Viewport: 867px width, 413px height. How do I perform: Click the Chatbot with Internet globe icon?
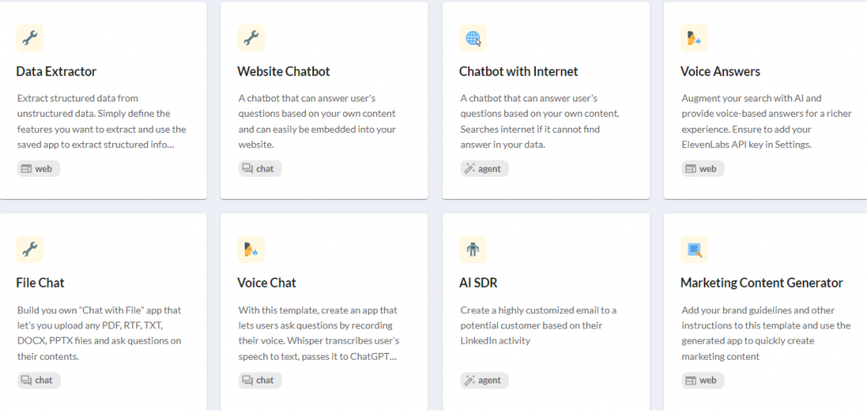point(472,38)
